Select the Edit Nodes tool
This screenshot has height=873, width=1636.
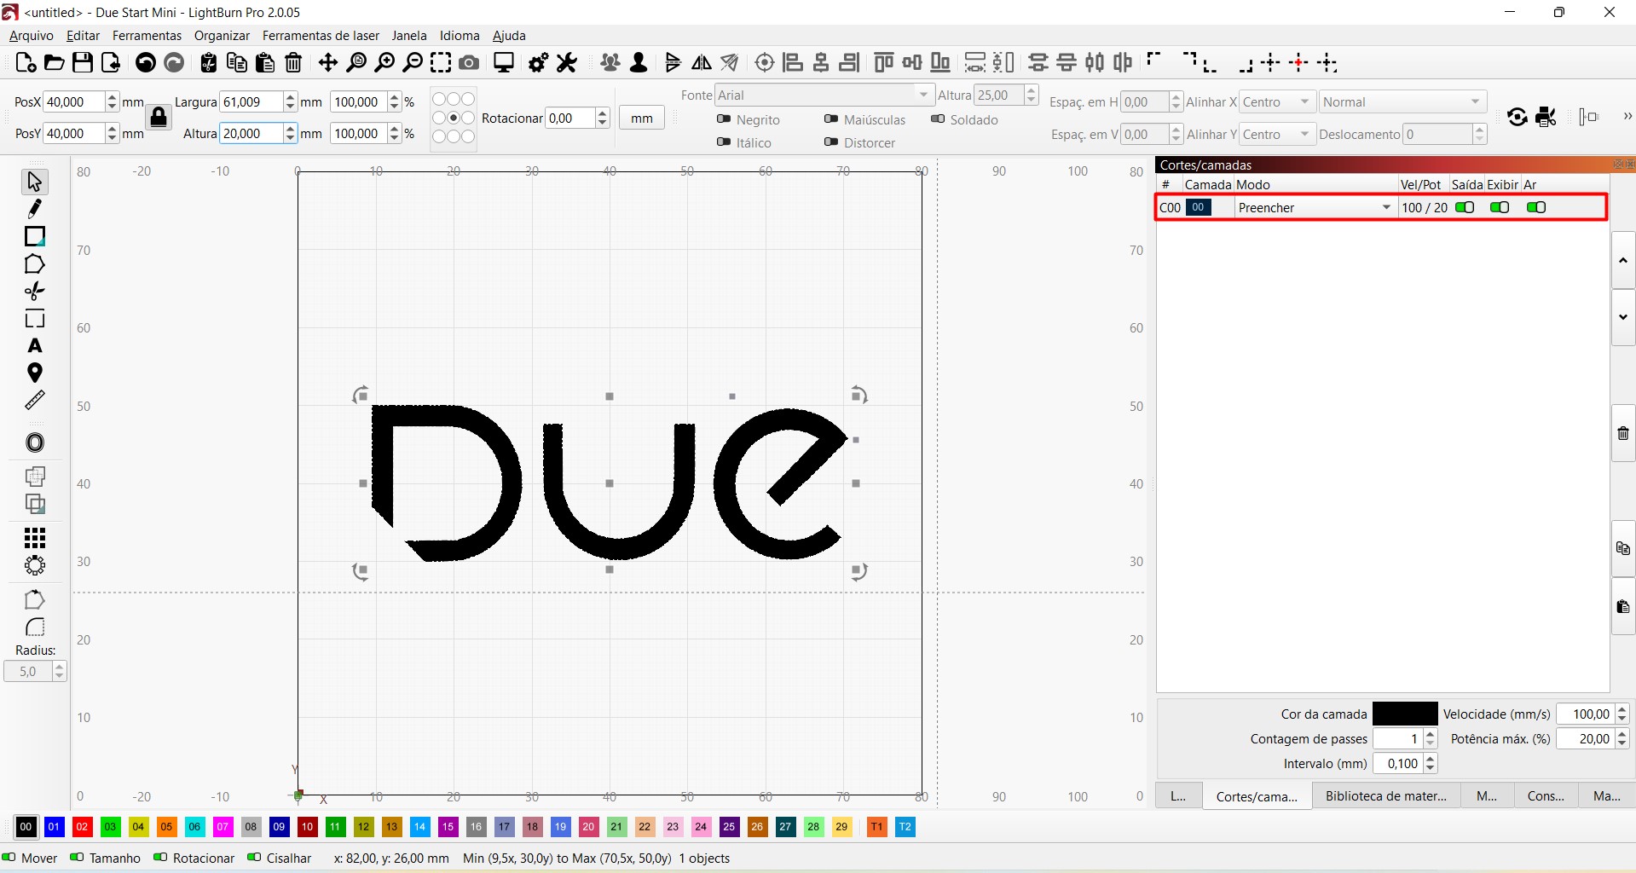click(x=35, y=292)
